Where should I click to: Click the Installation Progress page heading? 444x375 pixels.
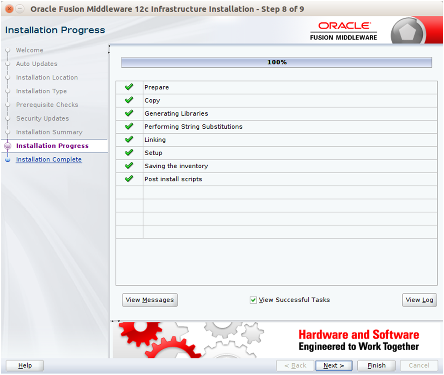(55, 30)
